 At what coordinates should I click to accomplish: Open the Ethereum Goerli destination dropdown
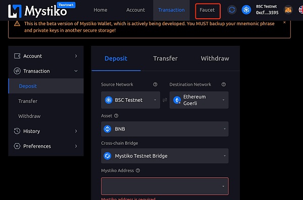(199, 100)
